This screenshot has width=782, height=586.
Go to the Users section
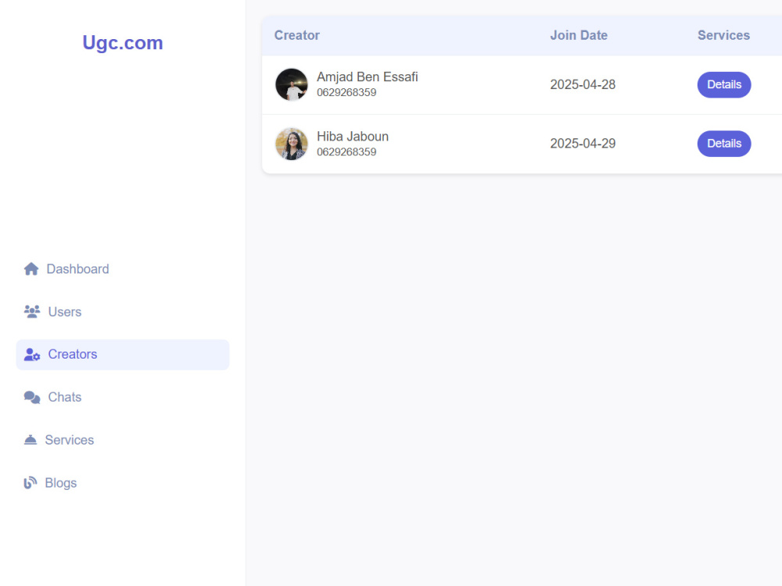(x=123, y=312)
